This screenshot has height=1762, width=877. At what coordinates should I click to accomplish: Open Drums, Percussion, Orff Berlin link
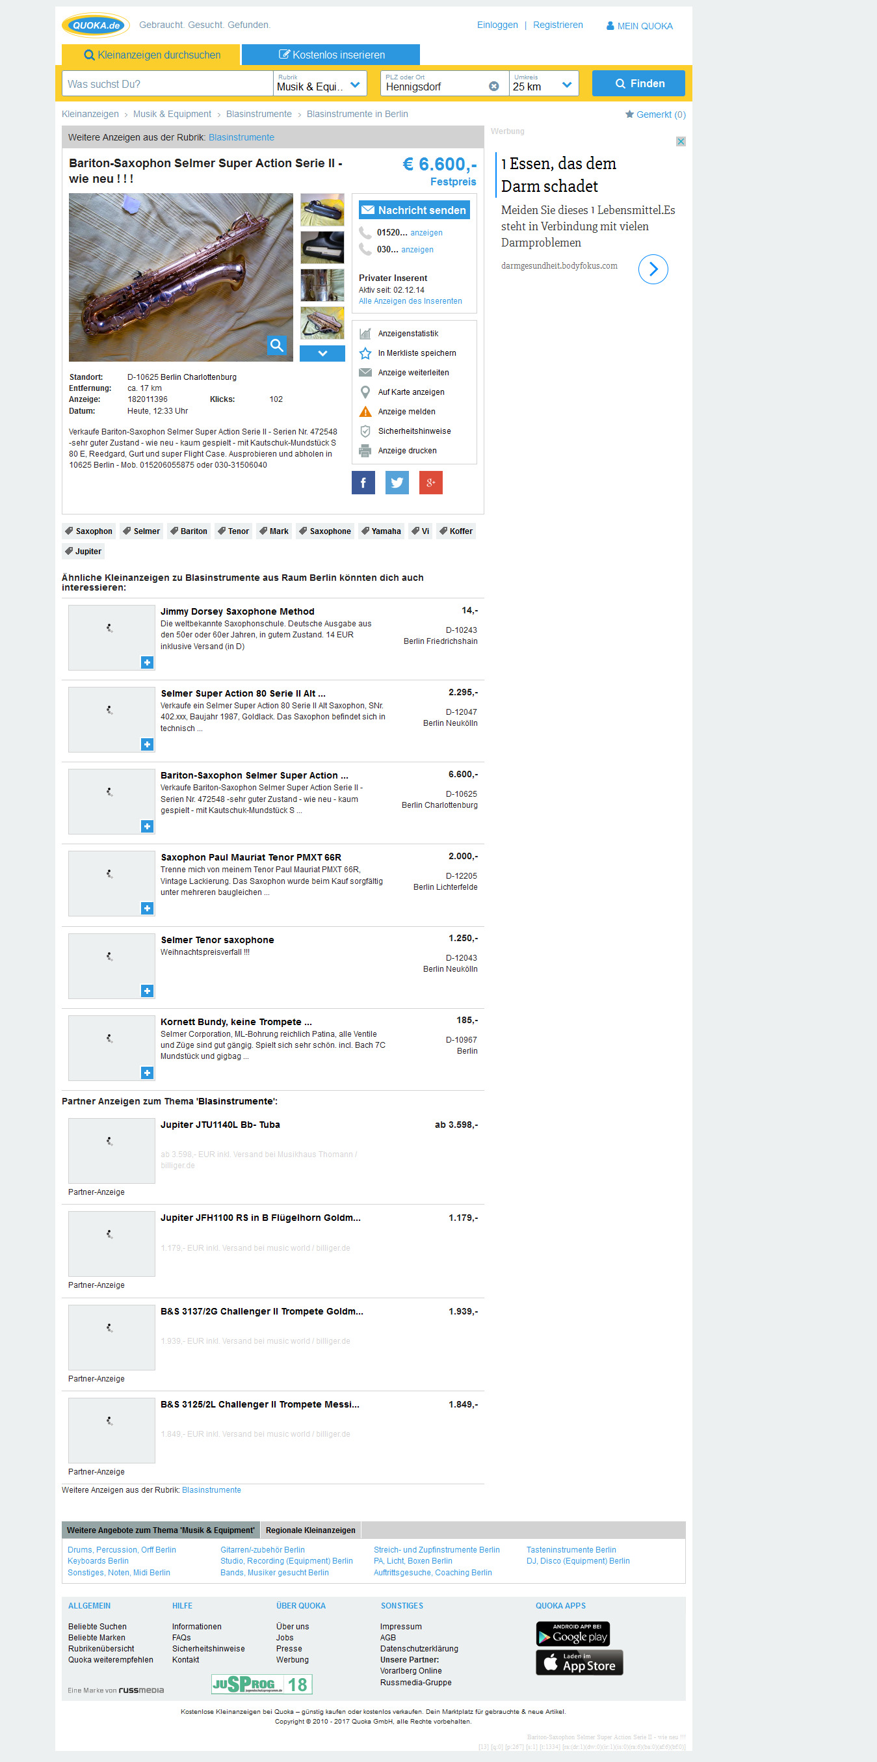point(122,1550)
